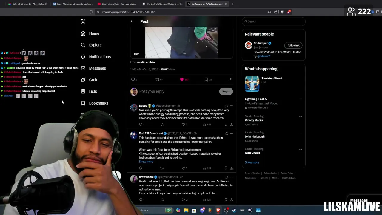Click Following button for No Jumper
The image size is (382, 215).
pos(293,45)
